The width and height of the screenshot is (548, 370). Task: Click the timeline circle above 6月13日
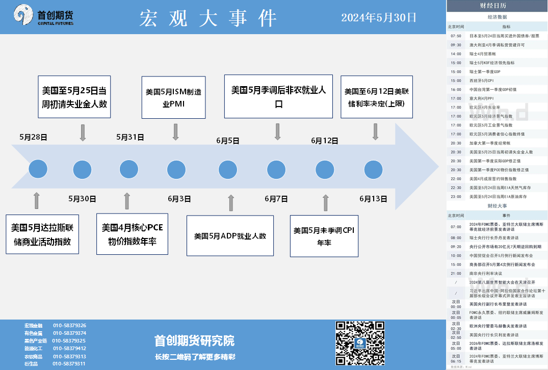[x=373, y=170]
